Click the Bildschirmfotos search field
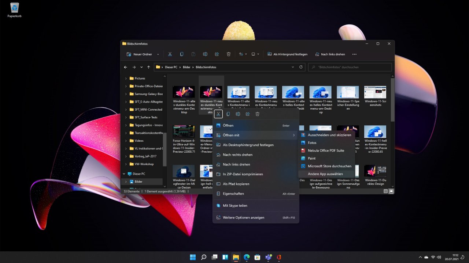 point(350,67)
